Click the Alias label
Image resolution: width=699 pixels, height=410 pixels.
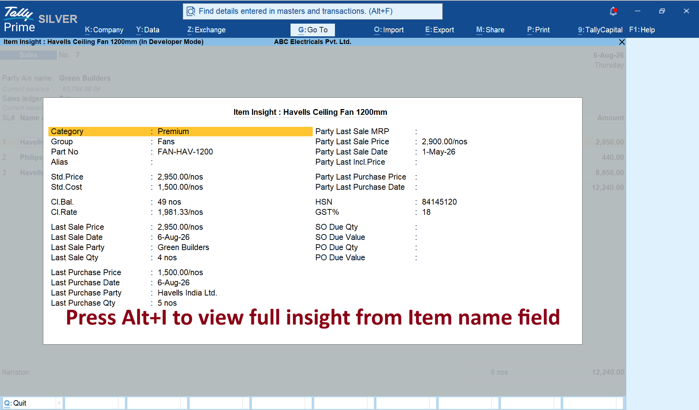click(59, 162)
